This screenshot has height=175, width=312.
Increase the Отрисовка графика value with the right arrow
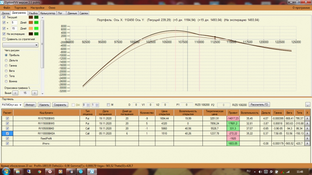tap(35, 93)
